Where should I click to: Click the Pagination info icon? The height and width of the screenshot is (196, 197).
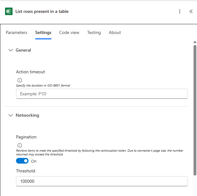(20, 145)
